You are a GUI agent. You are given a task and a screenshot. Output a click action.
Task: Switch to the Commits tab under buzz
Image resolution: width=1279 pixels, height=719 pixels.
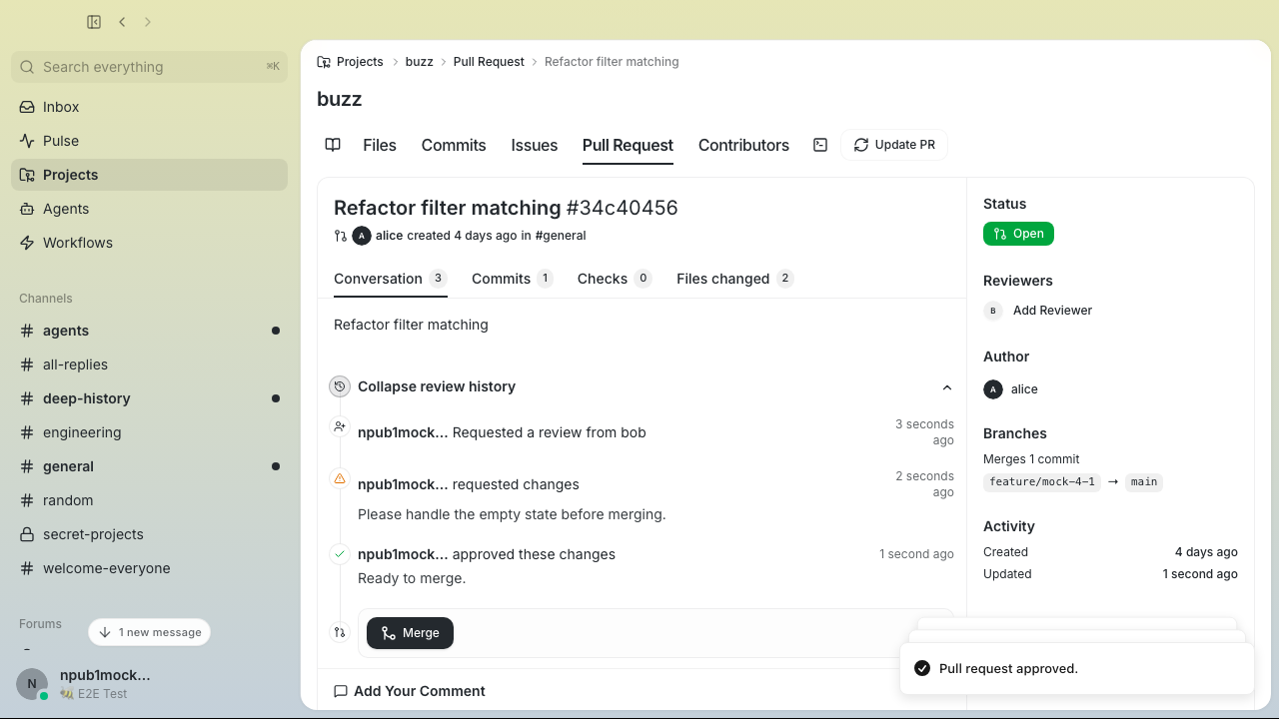pos(454,145)
